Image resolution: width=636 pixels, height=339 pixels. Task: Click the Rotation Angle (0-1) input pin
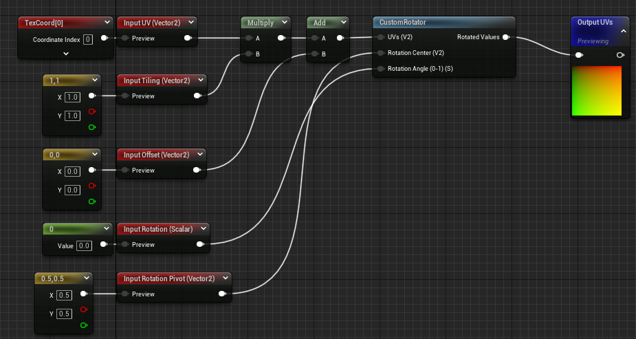(x=380, y=69)
